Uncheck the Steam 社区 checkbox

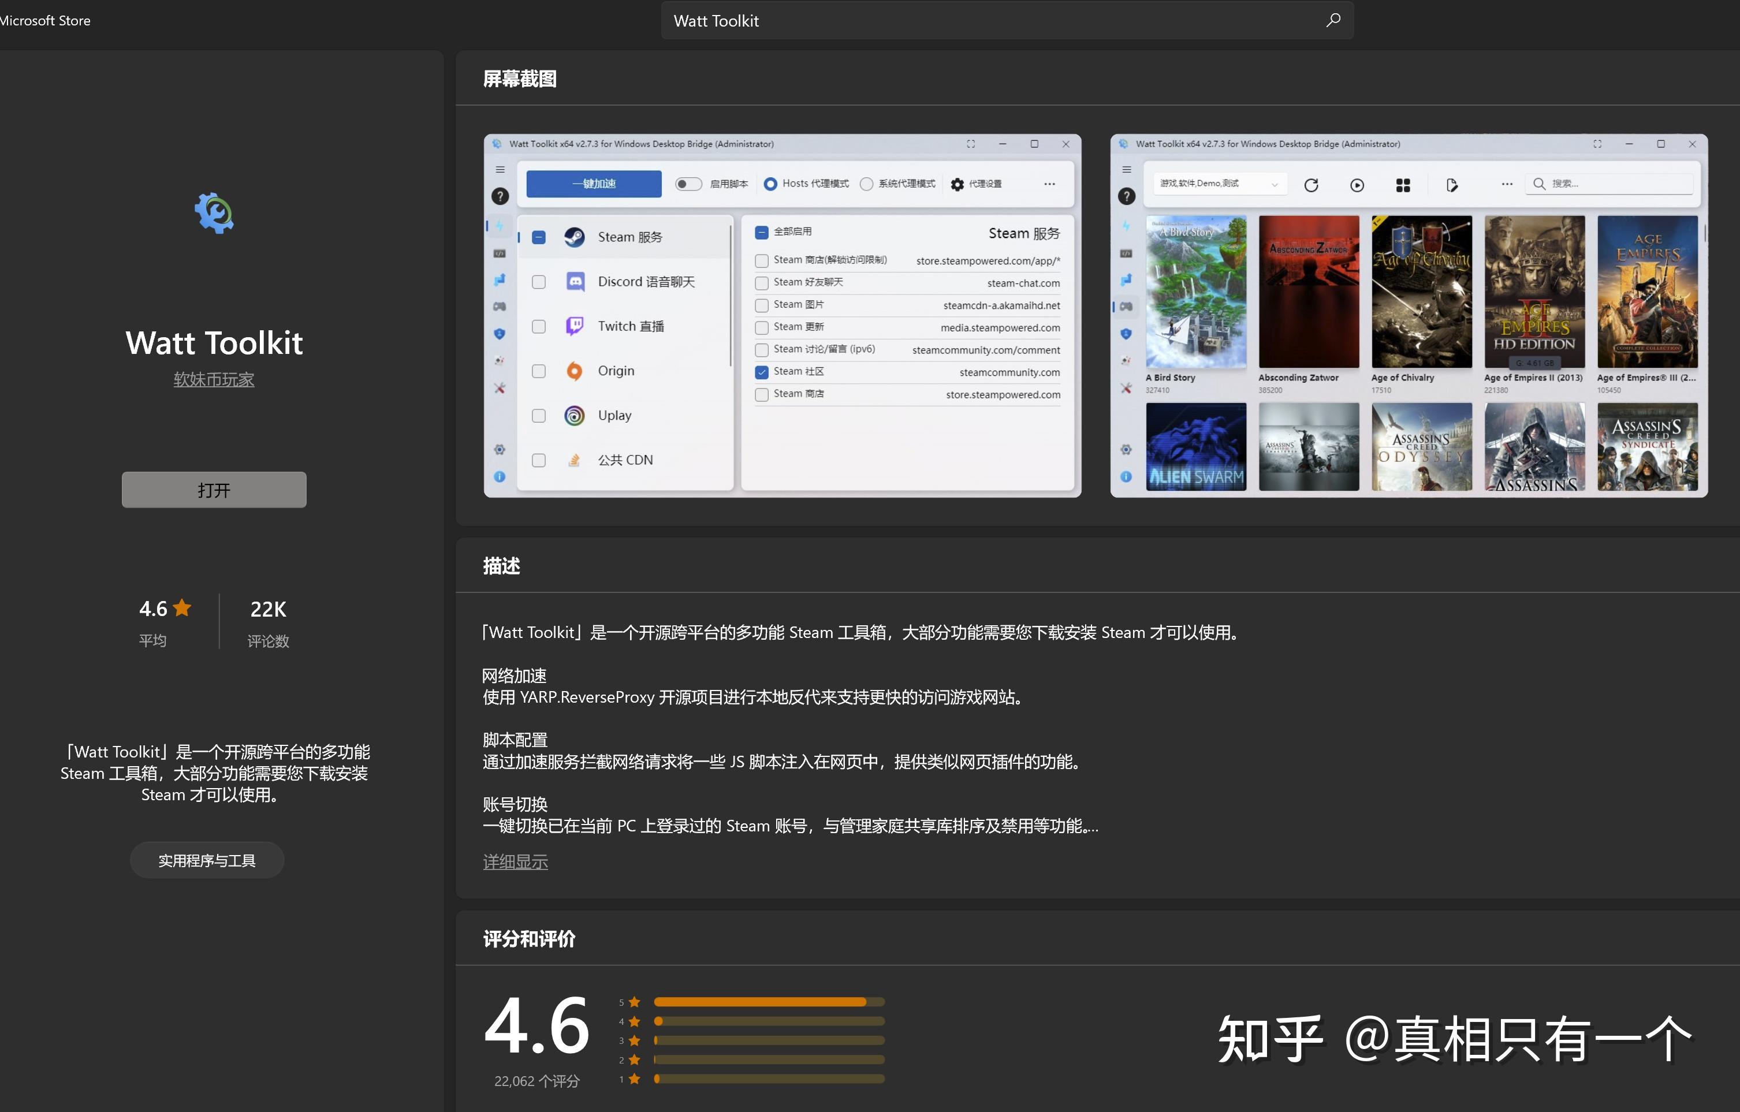[761, 372]
